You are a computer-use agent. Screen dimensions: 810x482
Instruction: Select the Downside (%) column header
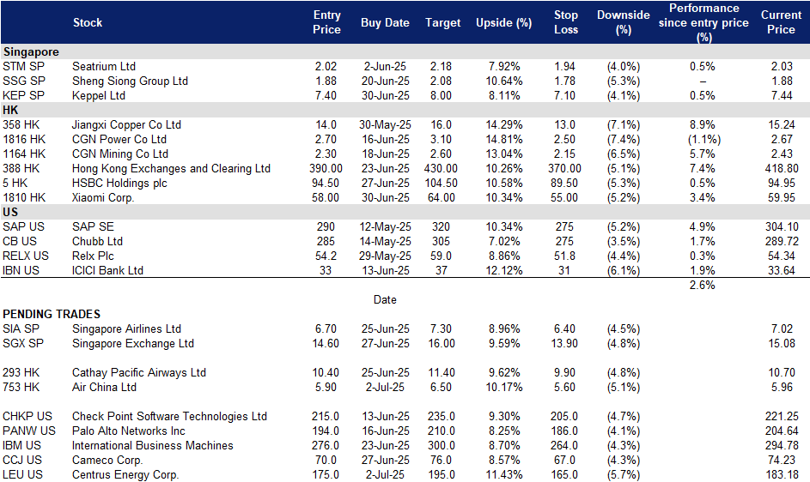click(x=623, y=22)
